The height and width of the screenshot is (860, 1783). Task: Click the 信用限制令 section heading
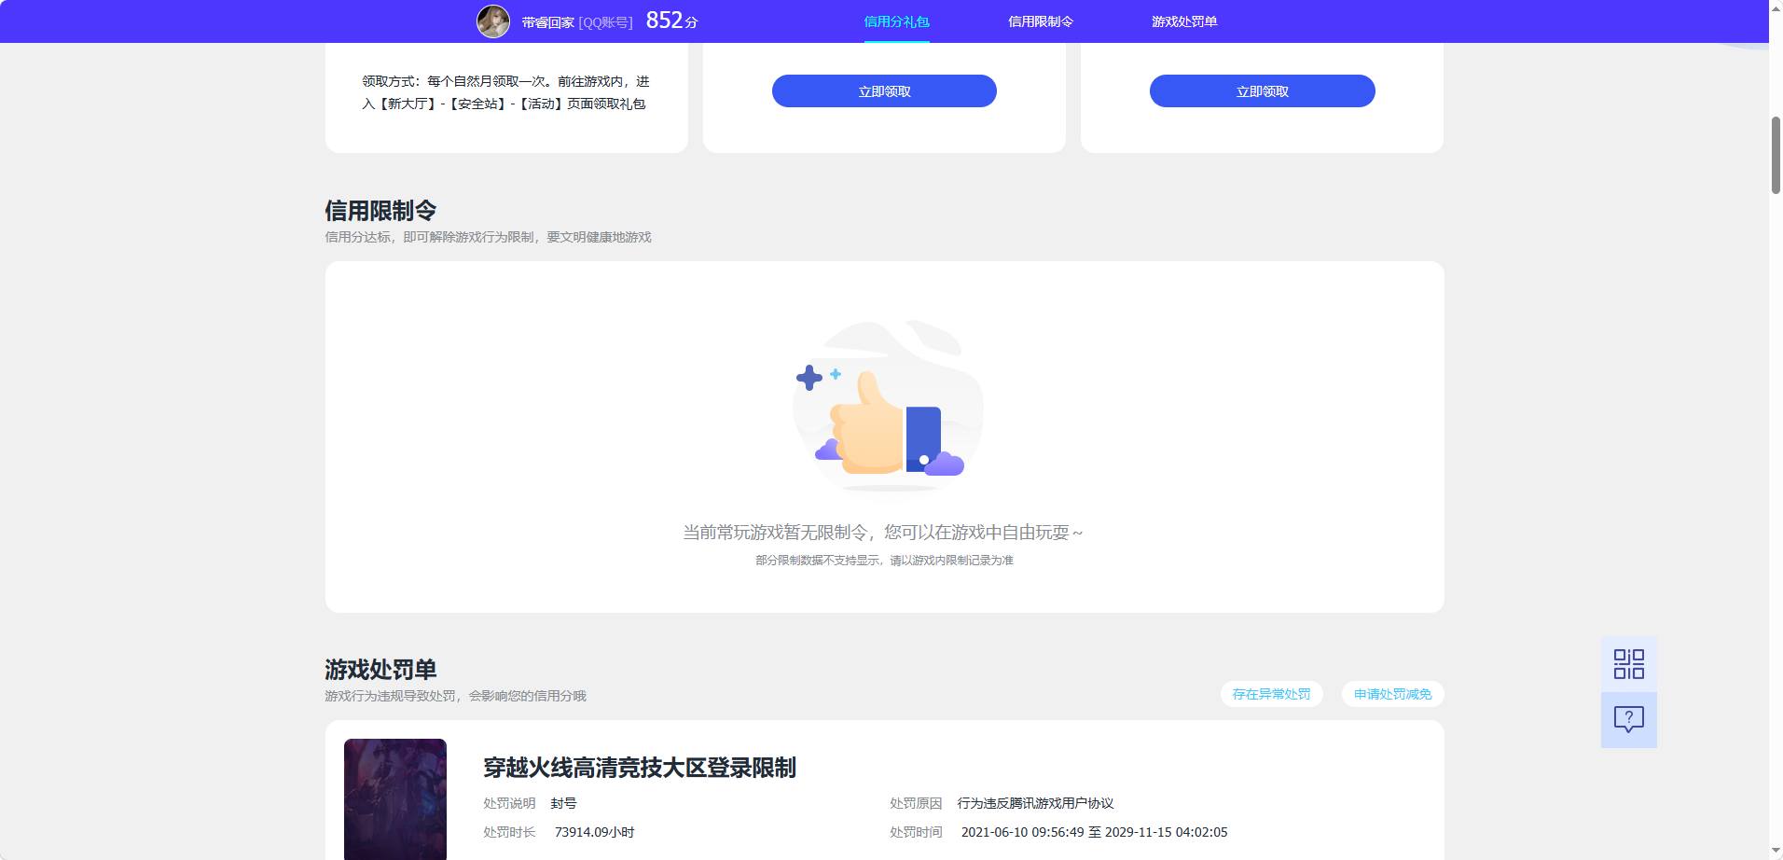click(380, 210)
